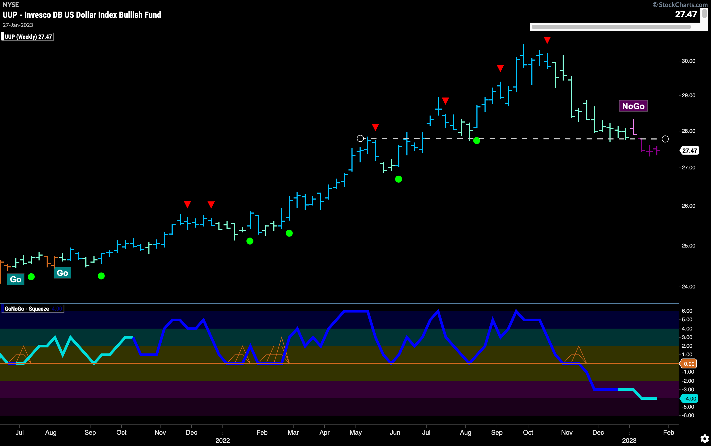The image size is (711, 446).
Task: Click the red triangle marker near September 2022
Action: [x=500, y=68]
